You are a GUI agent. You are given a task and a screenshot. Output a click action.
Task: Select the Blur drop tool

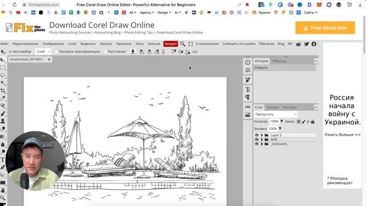coord(2,144)
